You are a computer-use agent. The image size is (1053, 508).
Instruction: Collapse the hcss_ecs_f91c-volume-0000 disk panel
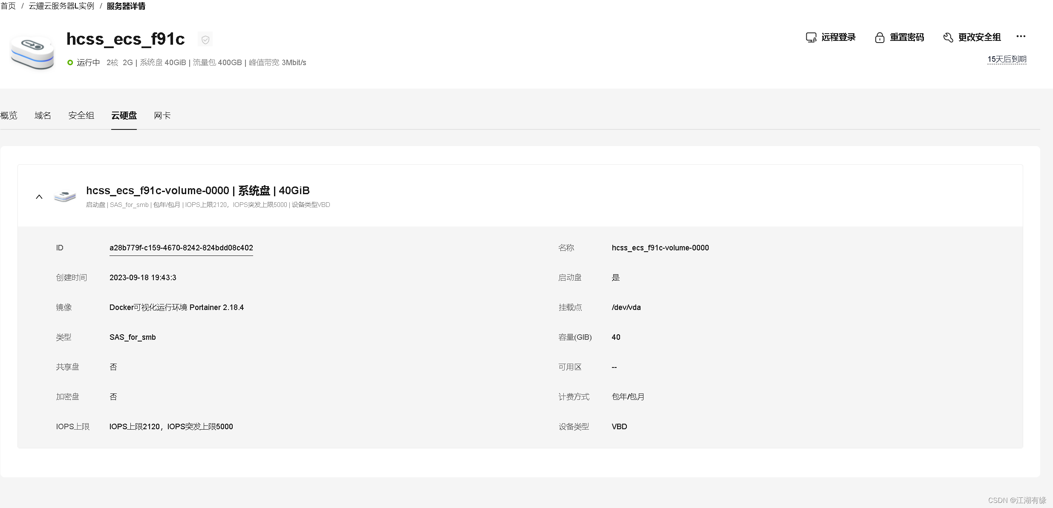39,197
